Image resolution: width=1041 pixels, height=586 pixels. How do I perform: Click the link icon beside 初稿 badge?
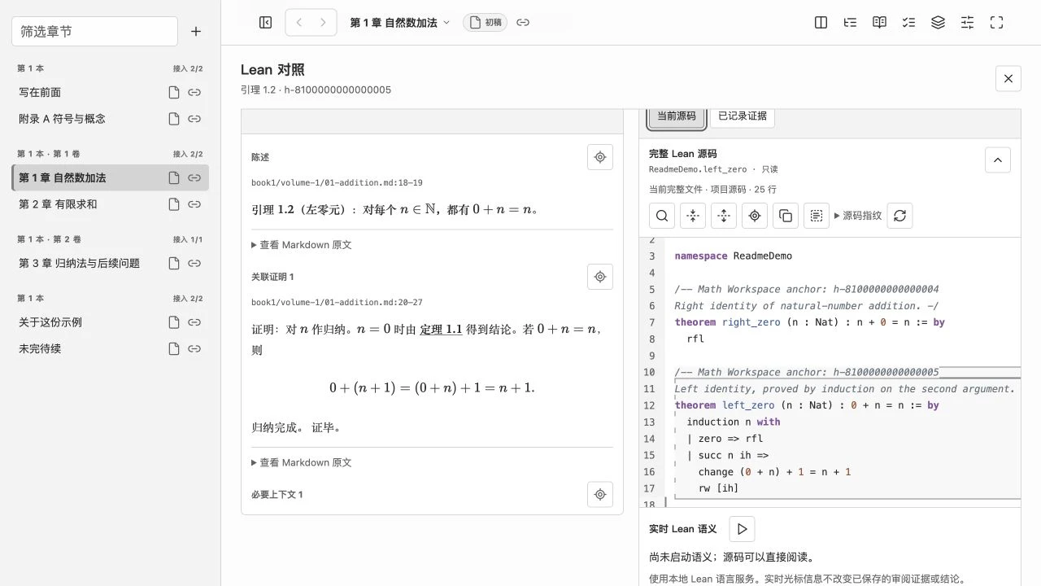click(523, 23)
